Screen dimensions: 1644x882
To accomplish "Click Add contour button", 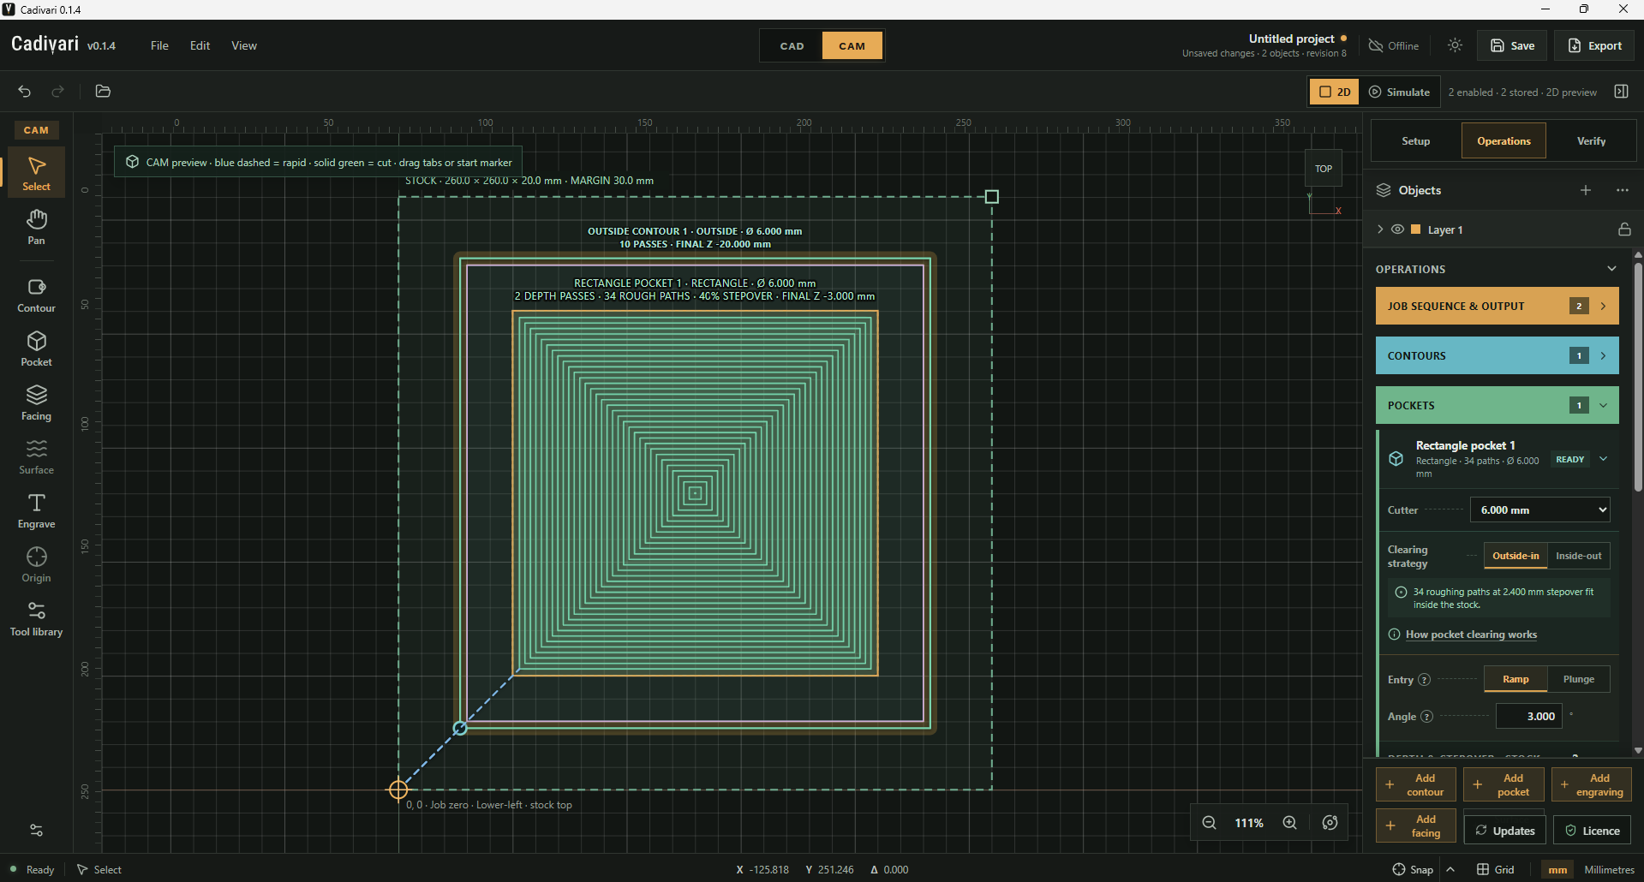I will (1415, 784).
